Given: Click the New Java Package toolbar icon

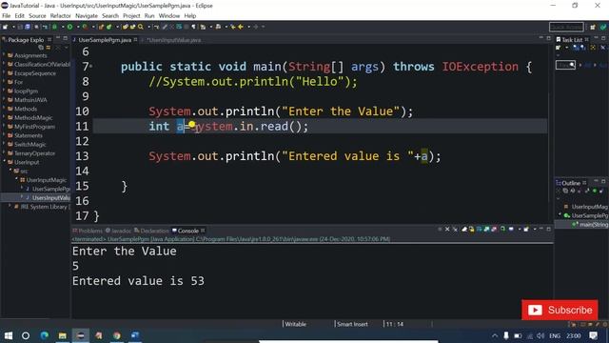Looking at the screenshot, I should pyautogui.click(x=102, y=27).
